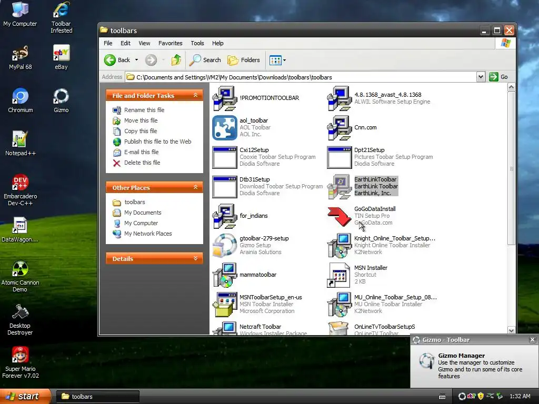Click the Search toolbar button
This screenshot has height=404, width=539.
(x=206, y=60)
